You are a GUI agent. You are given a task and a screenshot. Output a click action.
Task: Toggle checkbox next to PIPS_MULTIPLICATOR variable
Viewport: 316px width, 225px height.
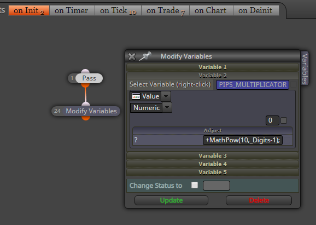click(x=294, y=84)
